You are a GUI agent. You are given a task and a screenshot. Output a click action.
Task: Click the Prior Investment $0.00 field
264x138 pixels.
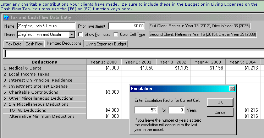(x=126, y=26)
